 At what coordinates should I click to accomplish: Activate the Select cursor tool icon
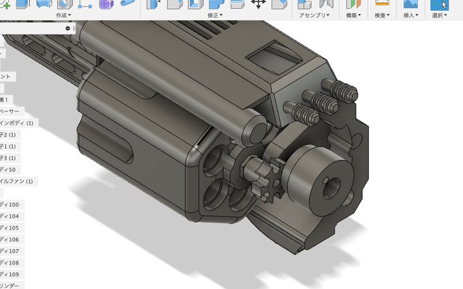click(439, 5)
